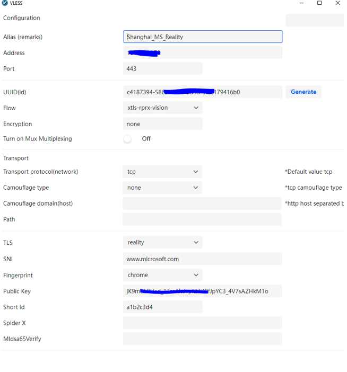Click the Generate UUID button
This screenshot has height=372, width=347.
(x=303, y=92)
